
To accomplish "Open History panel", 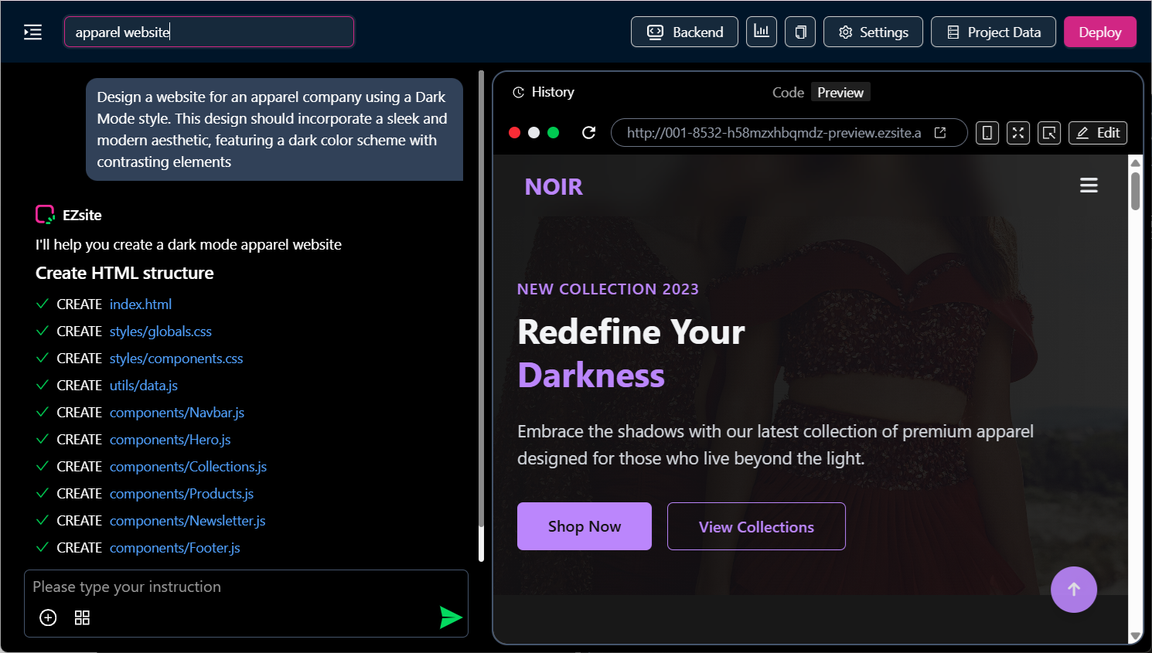I will point(544,92).
